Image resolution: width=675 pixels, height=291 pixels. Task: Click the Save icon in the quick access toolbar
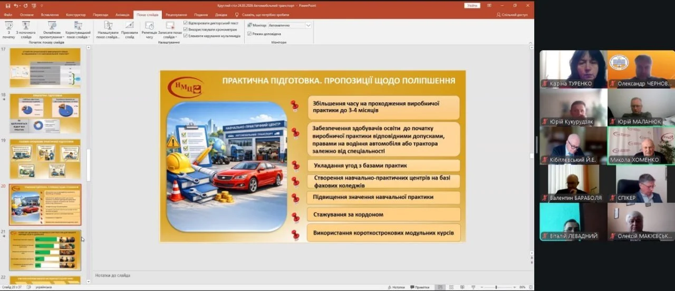coord(7,5)
